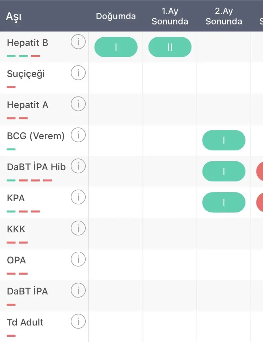Toggle Hepatit B dose I at Doğumda
Image resolution: width=263 pixels, height=353 pixels.
pyautogui.click(x=116, y=47)
